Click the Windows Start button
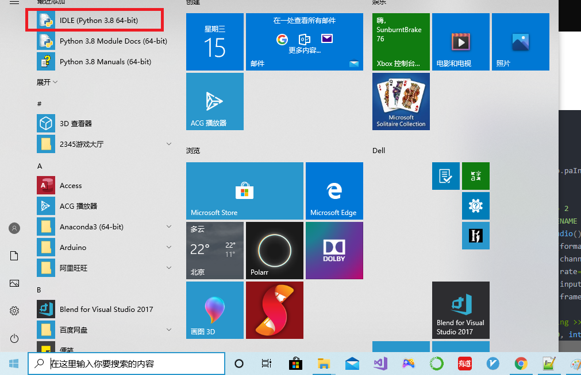This screenshot has width=581, height=375. pos(14,364)
